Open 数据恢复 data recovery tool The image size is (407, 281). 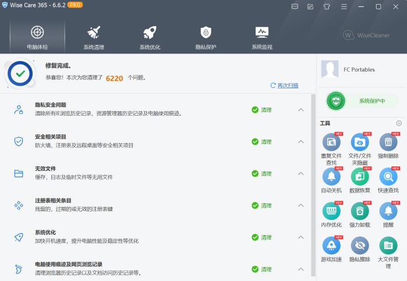point(360,176)
